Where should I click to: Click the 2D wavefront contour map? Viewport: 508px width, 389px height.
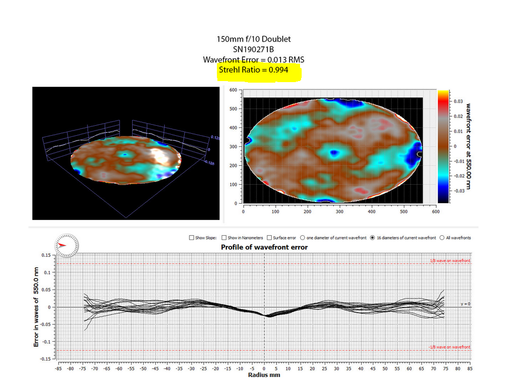(x=333, y=151)
